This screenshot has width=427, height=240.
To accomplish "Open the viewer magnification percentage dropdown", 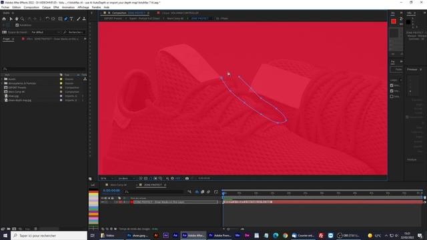I will click(x=107, y=178).
